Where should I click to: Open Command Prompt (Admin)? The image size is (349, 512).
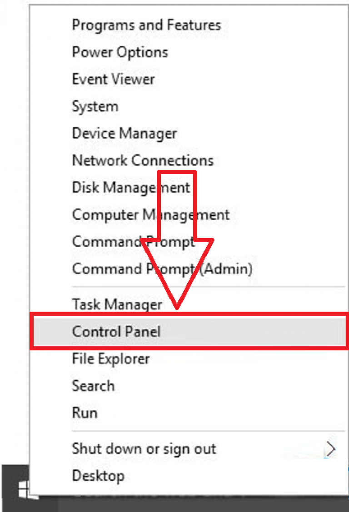(162, 268)
